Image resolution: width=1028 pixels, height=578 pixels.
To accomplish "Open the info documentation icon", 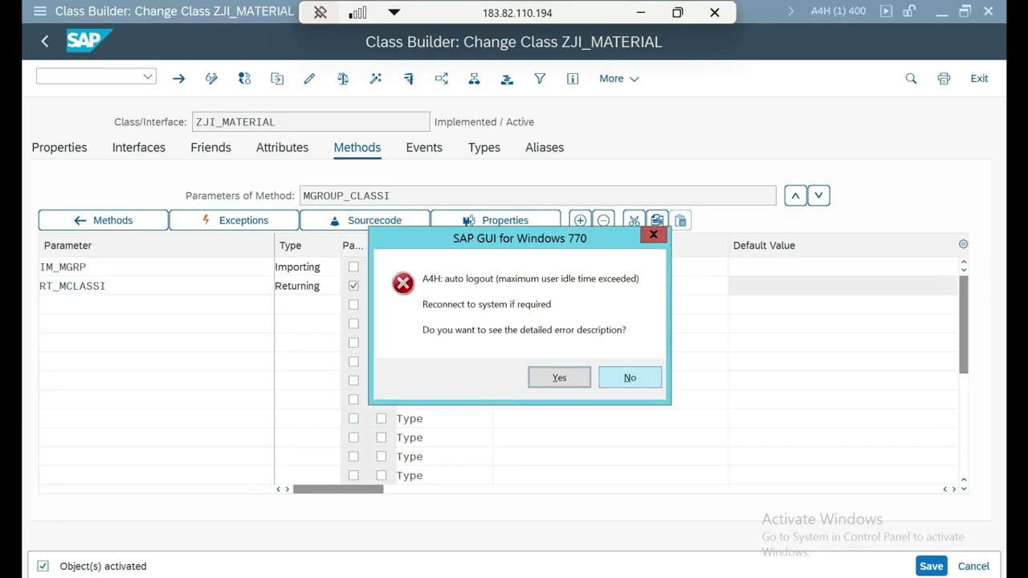I will coord(573,79).
